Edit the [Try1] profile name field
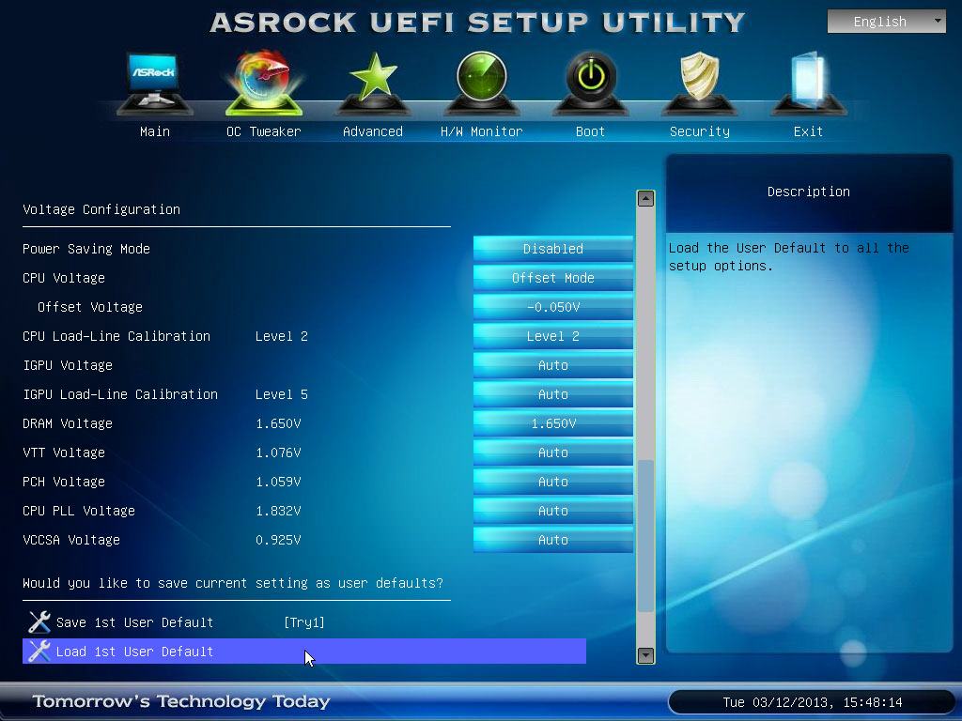 [x=303, y=622]
